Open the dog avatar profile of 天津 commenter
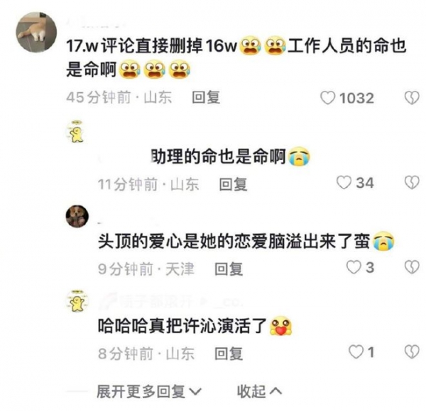426x411 pixels. pyautogui.click(x=77, y=216)
